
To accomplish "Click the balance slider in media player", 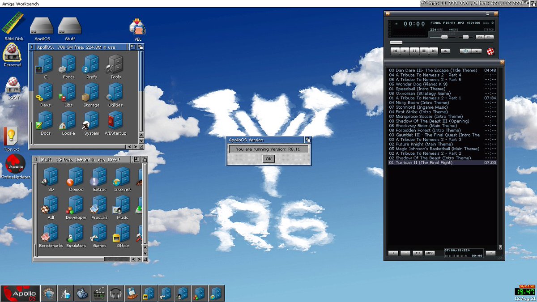I will coord(466,37).
